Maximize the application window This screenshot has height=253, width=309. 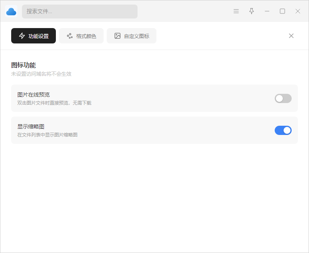[x=282, y=11]
